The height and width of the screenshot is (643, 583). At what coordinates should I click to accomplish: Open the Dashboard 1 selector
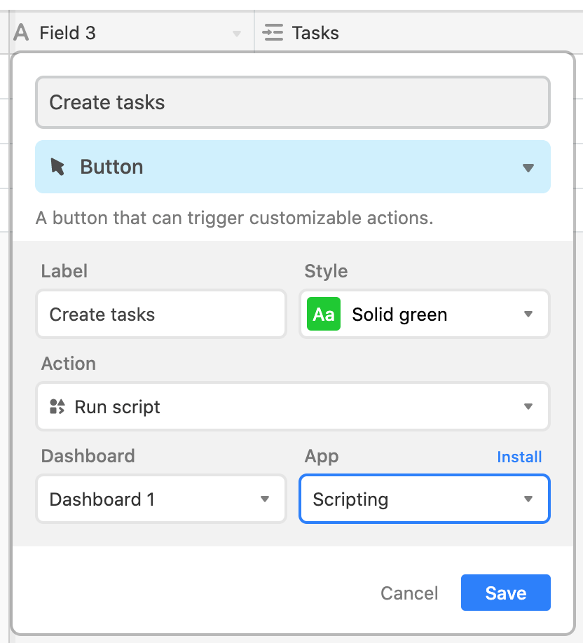pyautogui.click(x=161, y=499)
